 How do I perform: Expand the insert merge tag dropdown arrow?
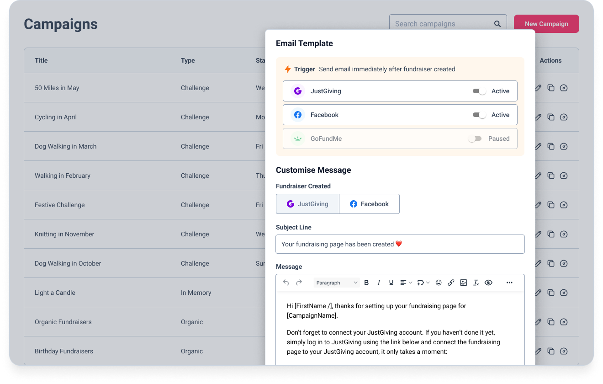428,283
